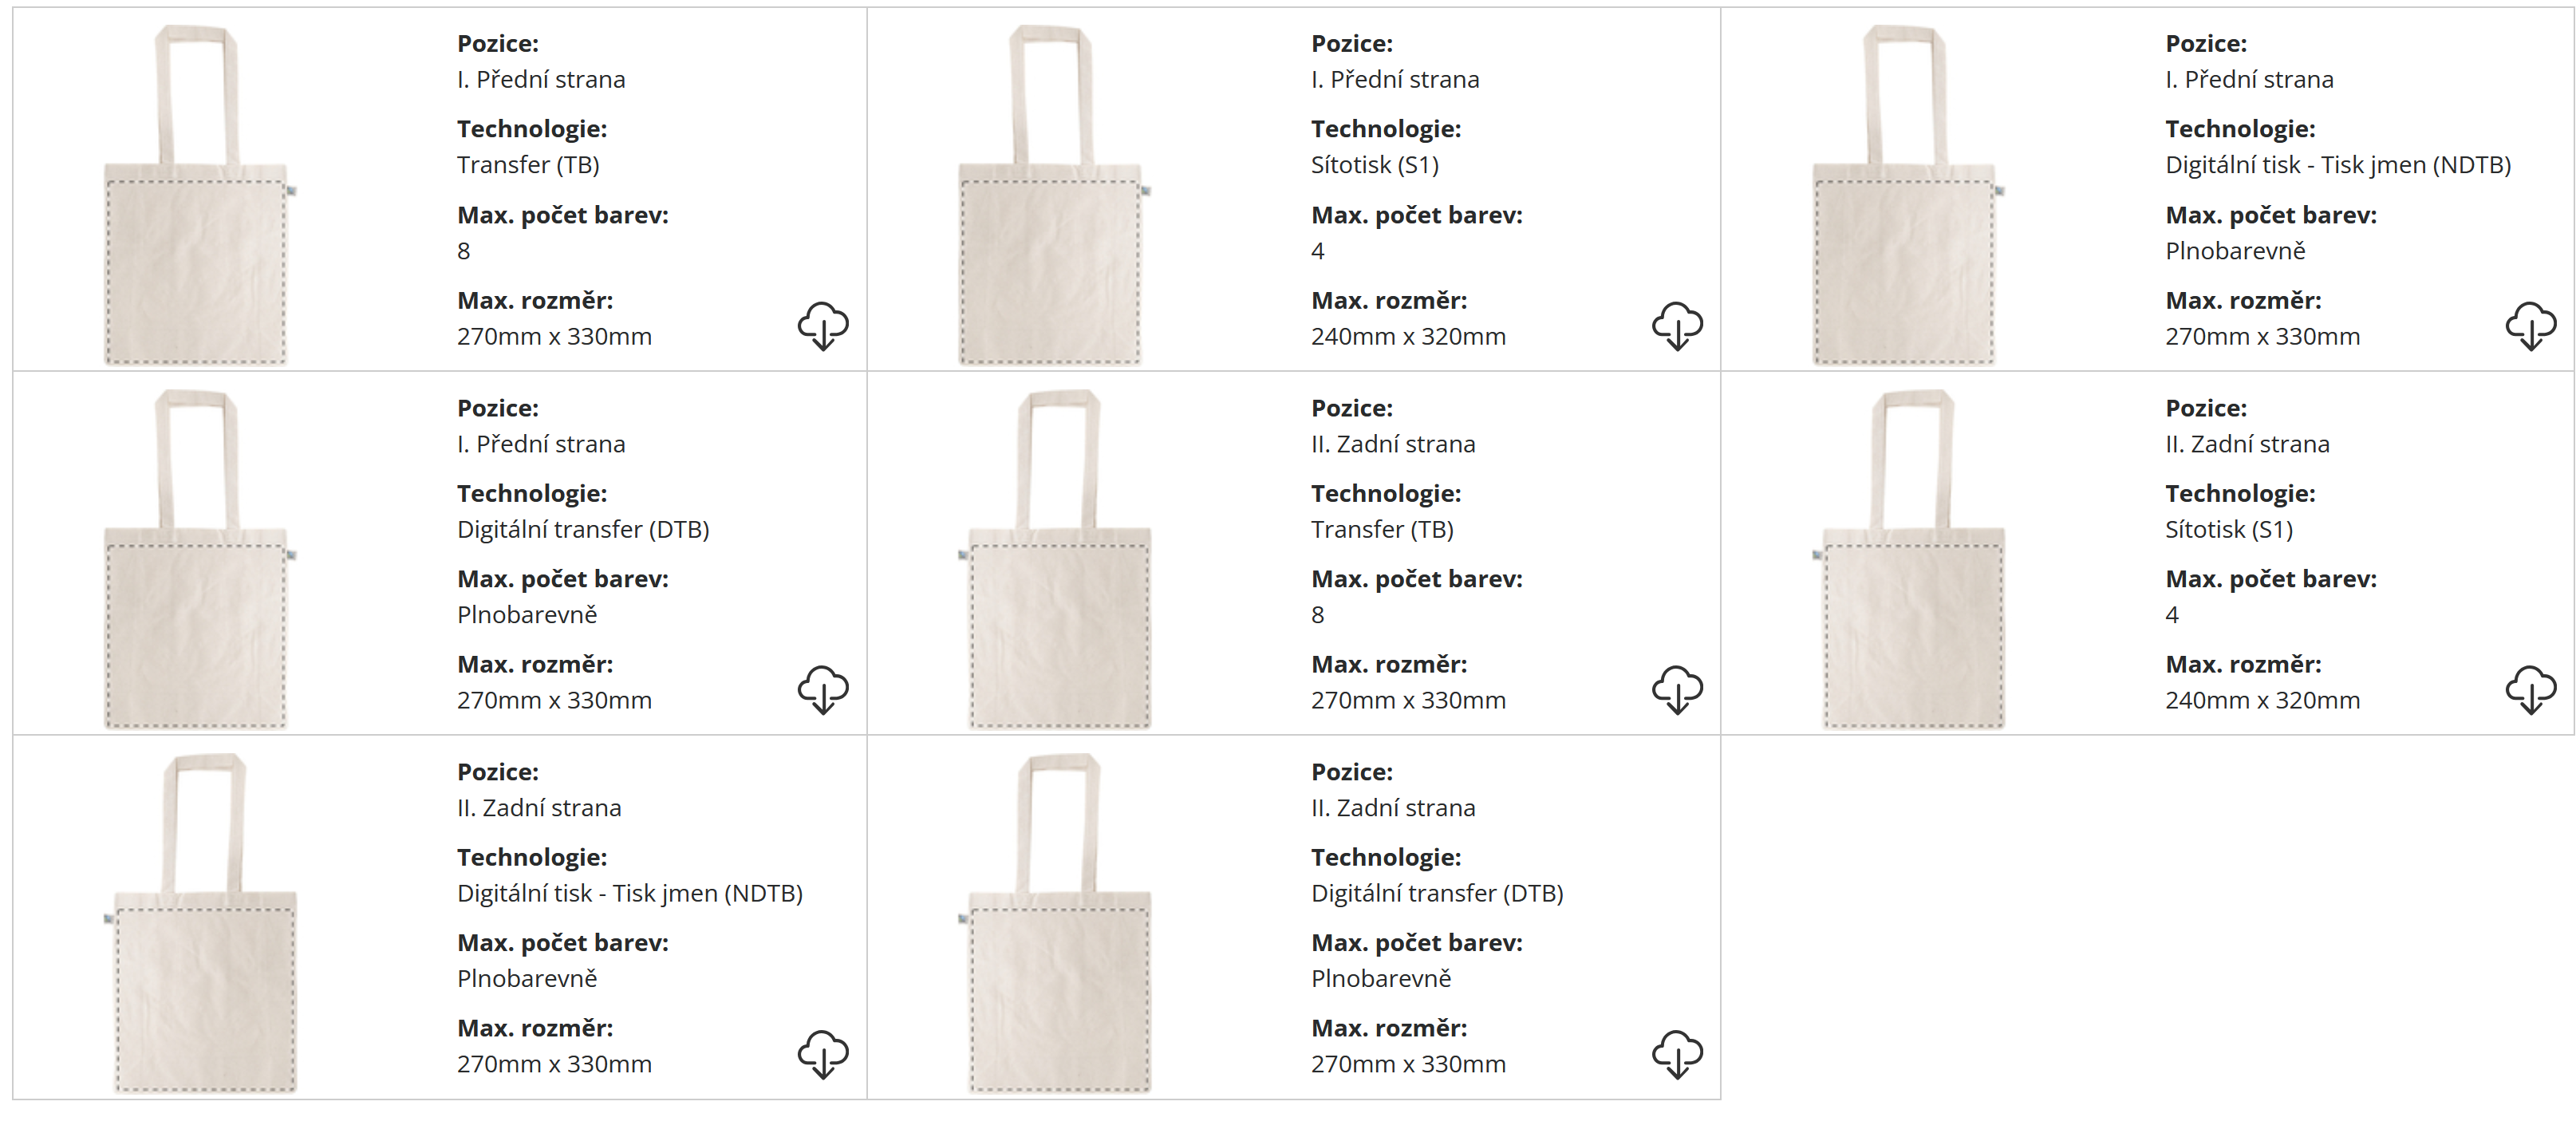Click "240mm x 320mm" size on back Sítotisk card

pyautogui.click(x=2262, y=700)
